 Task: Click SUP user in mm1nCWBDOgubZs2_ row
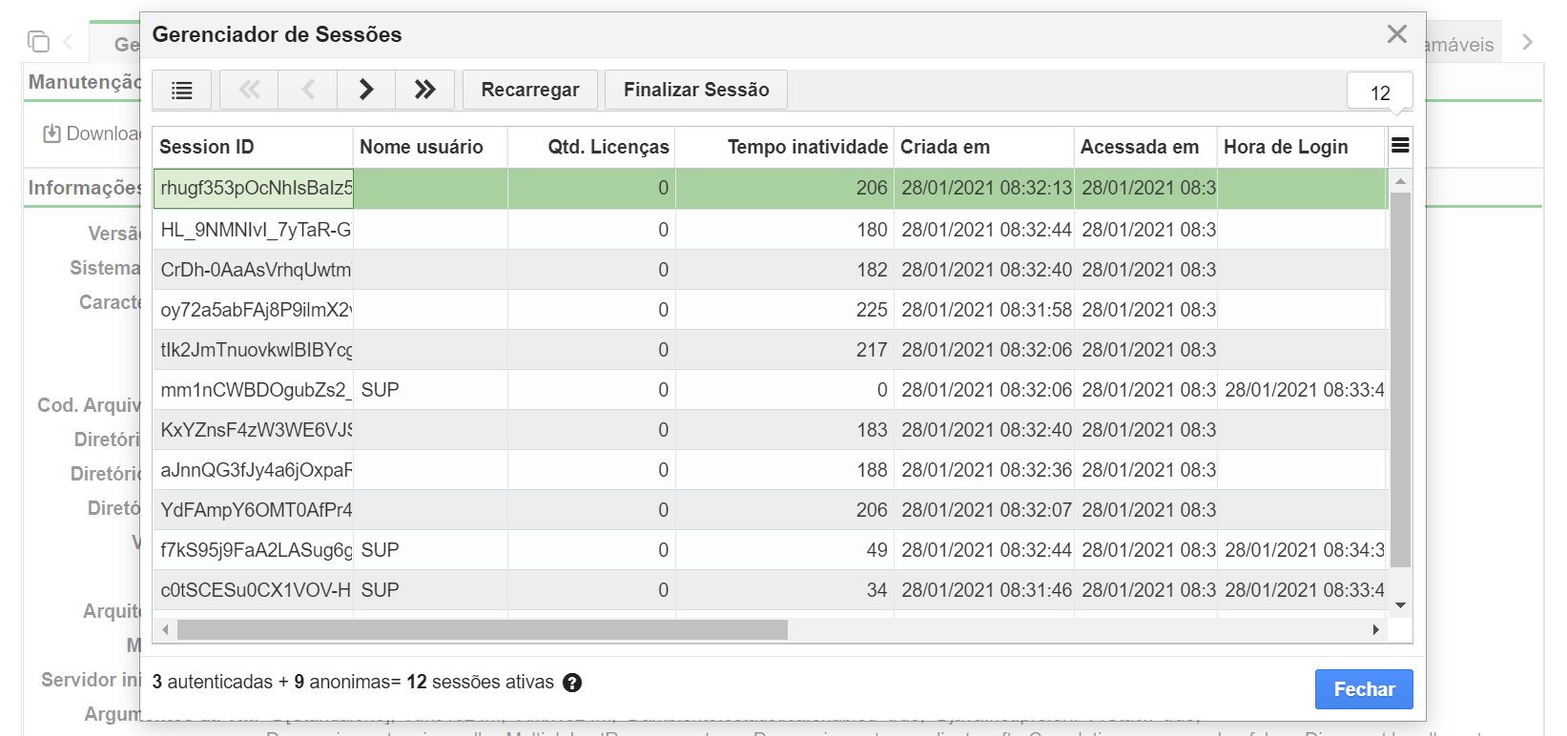pyautogui.click(x=380, y=390)
